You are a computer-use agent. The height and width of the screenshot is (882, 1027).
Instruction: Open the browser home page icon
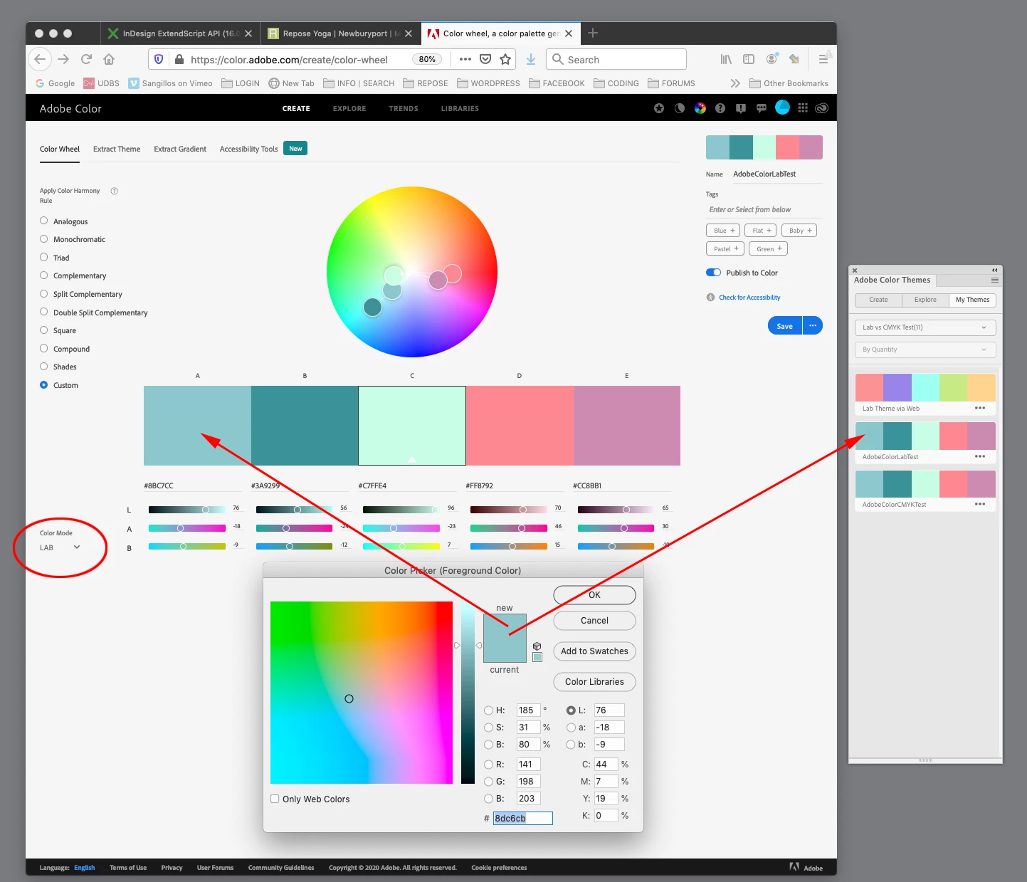pyautogui.click(x=109, y=59)
